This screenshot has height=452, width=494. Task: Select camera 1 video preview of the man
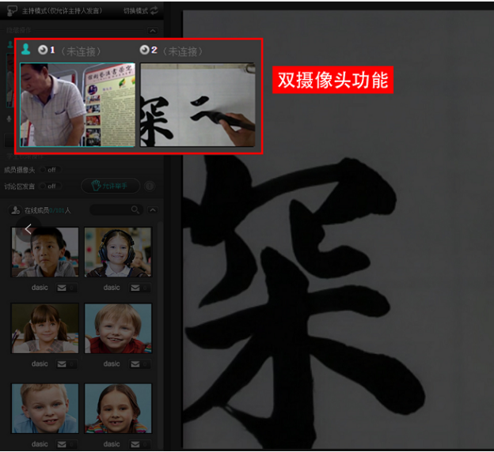77,104
